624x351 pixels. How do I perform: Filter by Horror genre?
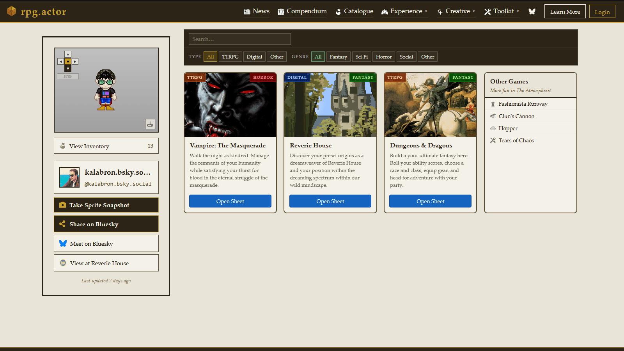[x=384, y=57]
